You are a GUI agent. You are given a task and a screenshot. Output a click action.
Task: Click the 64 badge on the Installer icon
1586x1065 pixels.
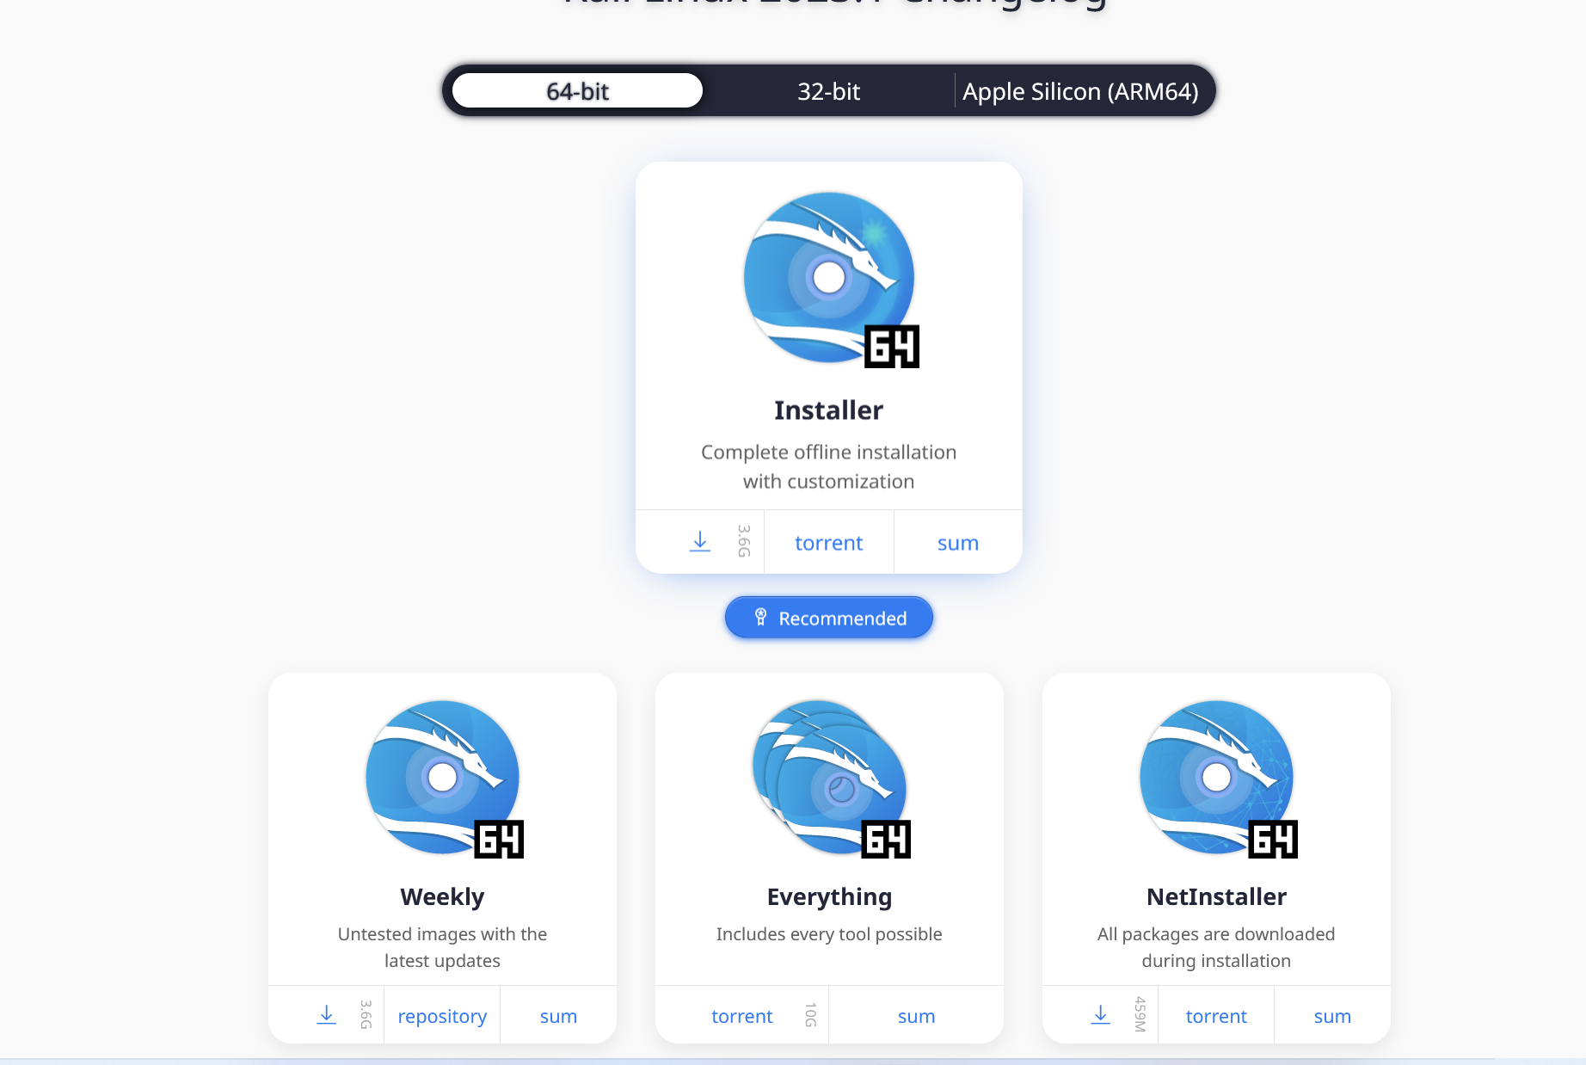[891, 346]
